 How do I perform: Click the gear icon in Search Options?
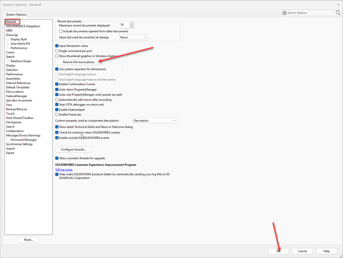[285, 13]
